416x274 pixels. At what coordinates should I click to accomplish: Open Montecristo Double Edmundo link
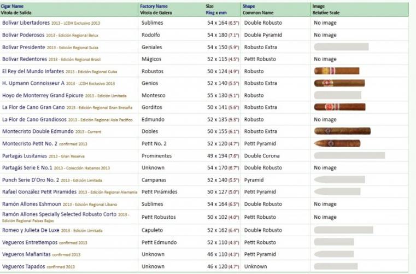tap(38, 131)
